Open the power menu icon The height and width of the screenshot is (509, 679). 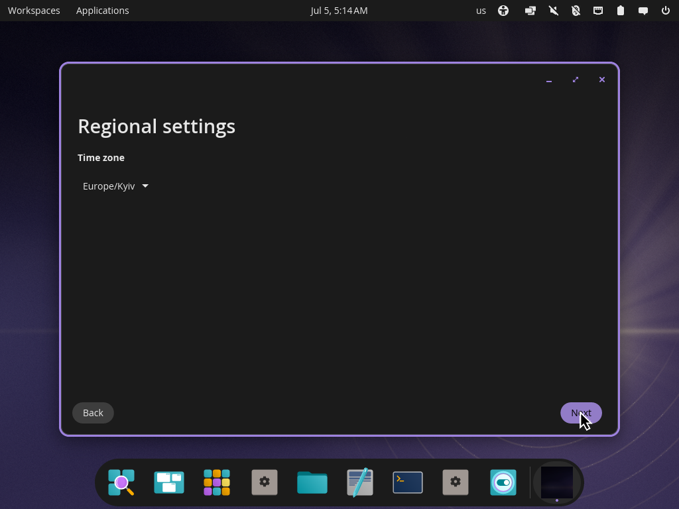666,11
